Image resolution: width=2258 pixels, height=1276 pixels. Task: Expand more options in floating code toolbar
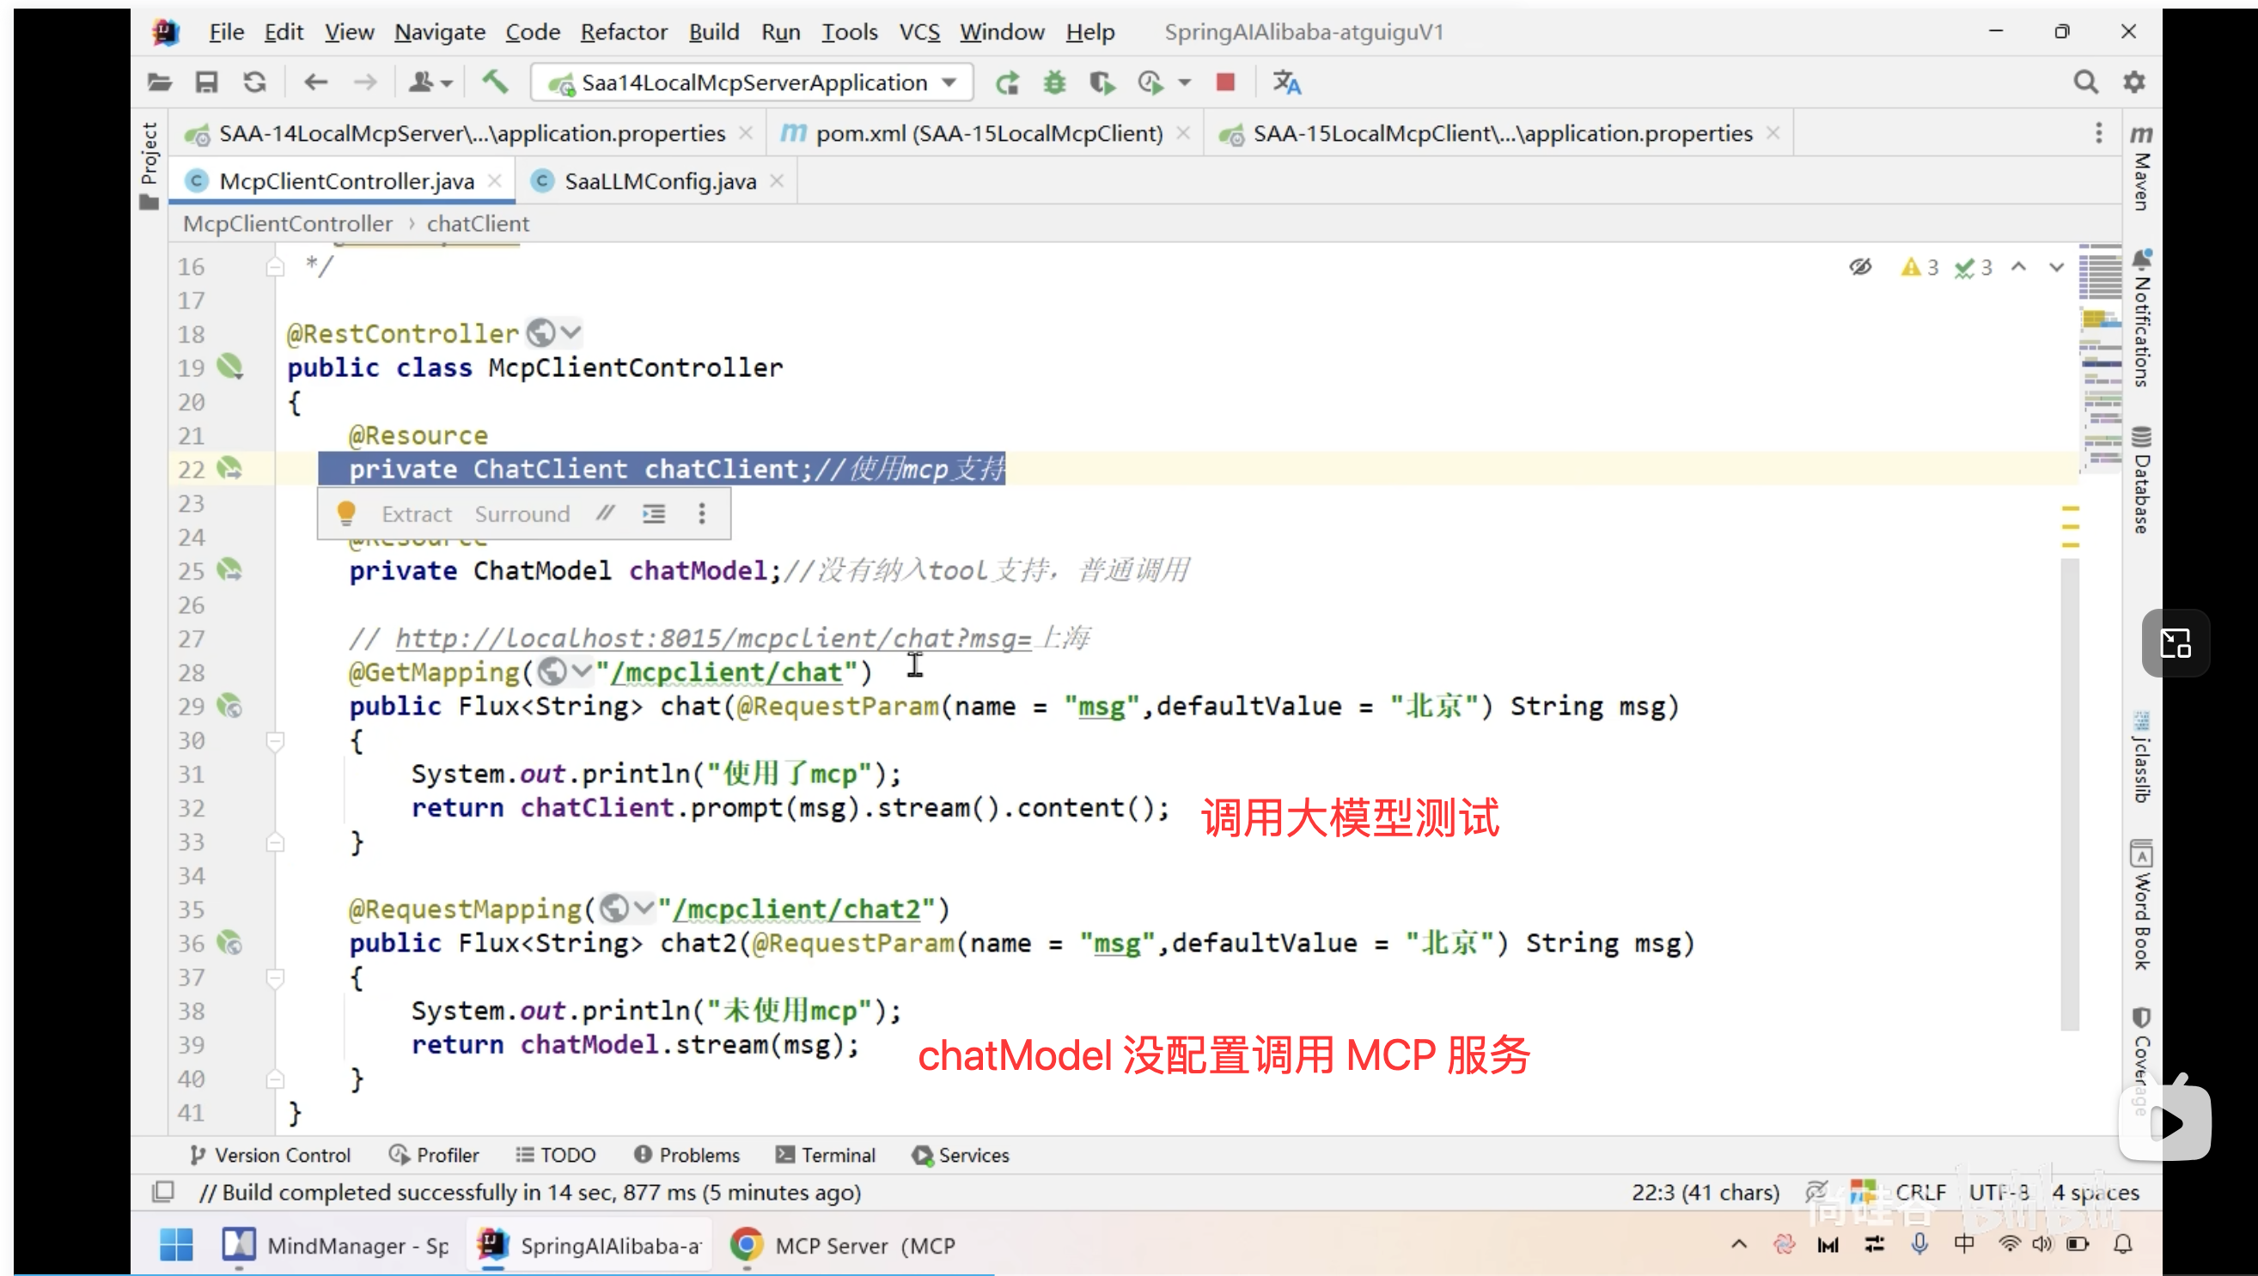click(701, 513)
